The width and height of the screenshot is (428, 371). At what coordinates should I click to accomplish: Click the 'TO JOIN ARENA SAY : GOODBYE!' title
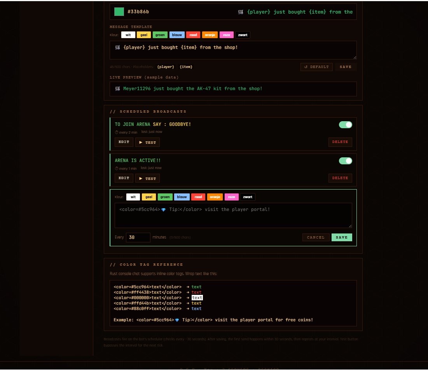153,124
